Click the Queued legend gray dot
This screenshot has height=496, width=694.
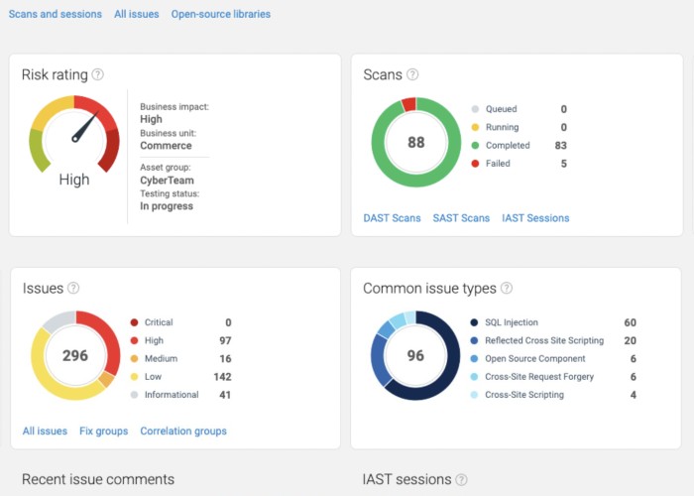[x=475, y=109]
